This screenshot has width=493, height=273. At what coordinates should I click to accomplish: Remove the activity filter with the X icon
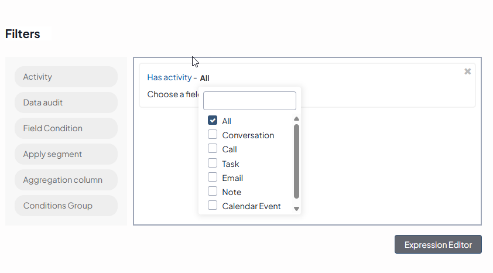coord(467,71)
